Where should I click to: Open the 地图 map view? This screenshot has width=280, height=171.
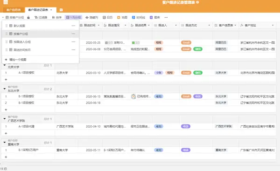point(122,17)
